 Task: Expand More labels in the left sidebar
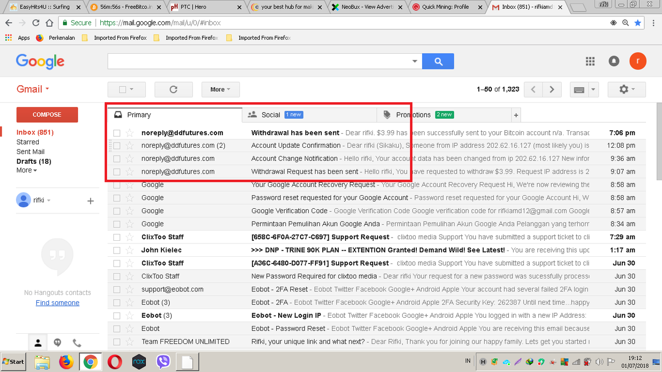26,170
